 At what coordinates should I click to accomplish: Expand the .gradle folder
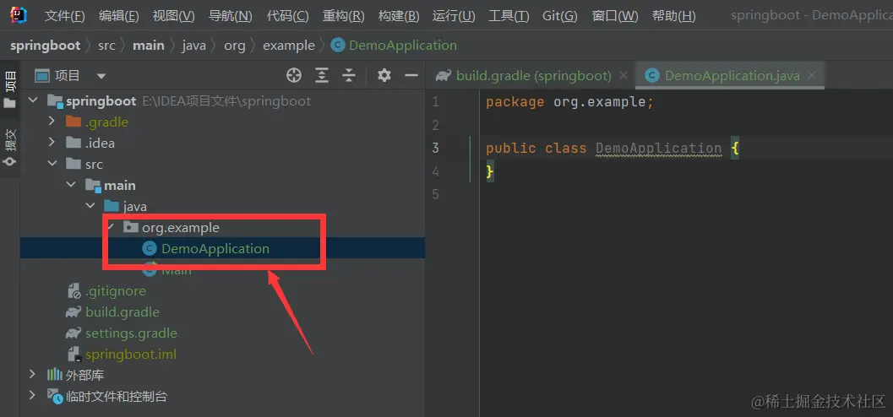(52, 122)
